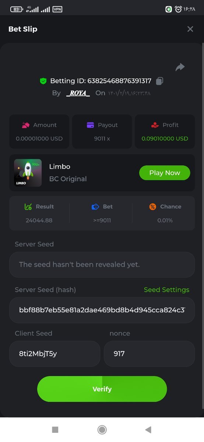Screen dimensions: 204x442
Task: Tap the red Profit hand icon
Action: point(155,125)
